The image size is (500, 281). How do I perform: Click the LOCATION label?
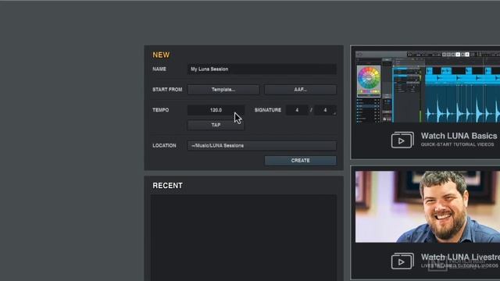click(164, 146)
